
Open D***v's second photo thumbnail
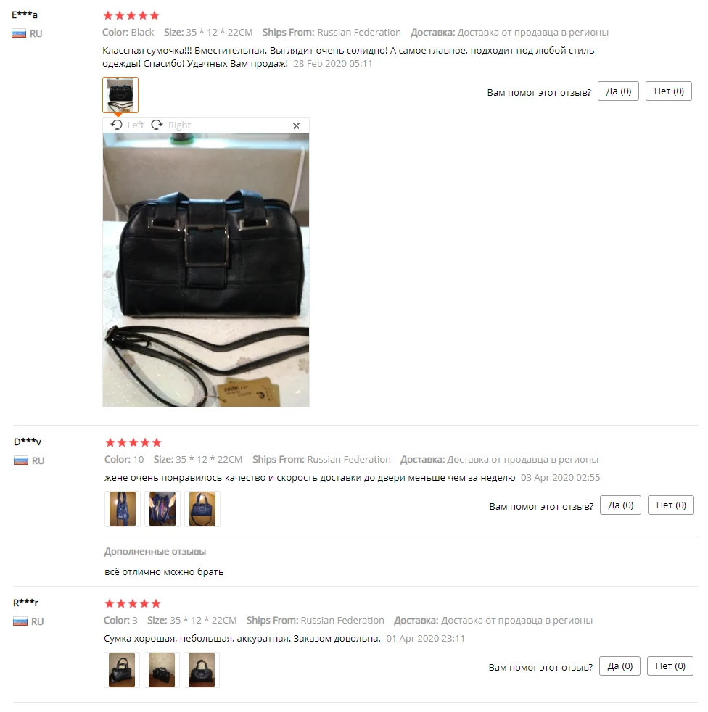click(162, 509)
